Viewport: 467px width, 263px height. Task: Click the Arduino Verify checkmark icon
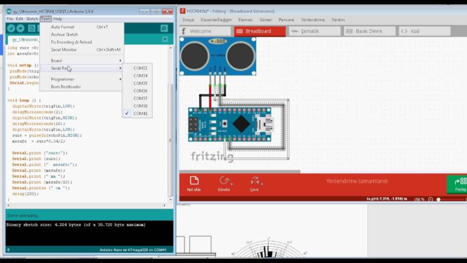tap(11, 29)
